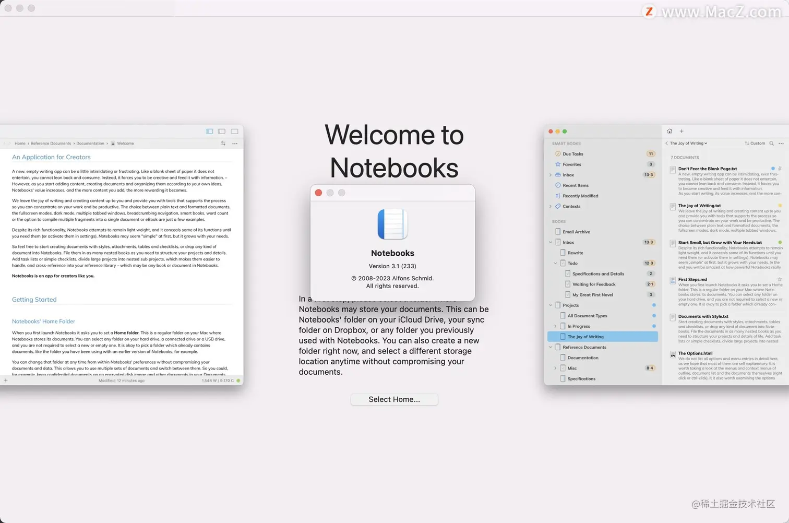Collapse the Reference Documents chevron
The image size is (789, 523).
551,347
